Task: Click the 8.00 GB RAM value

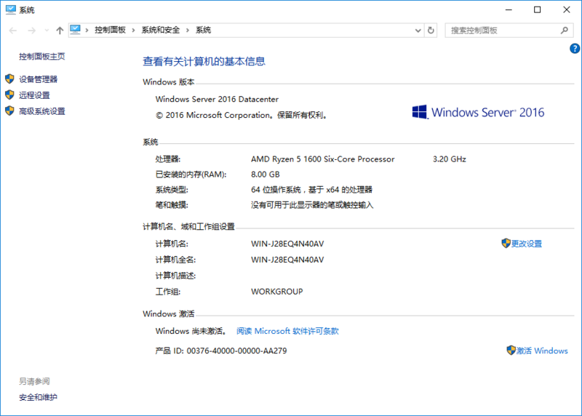Action: [x=266, y=175]
